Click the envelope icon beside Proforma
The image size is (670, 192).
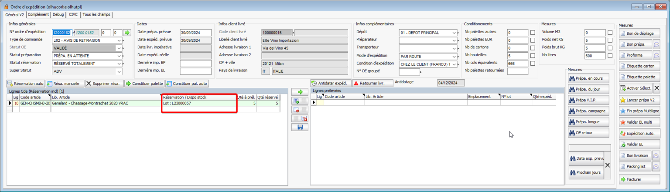point(656,55)
